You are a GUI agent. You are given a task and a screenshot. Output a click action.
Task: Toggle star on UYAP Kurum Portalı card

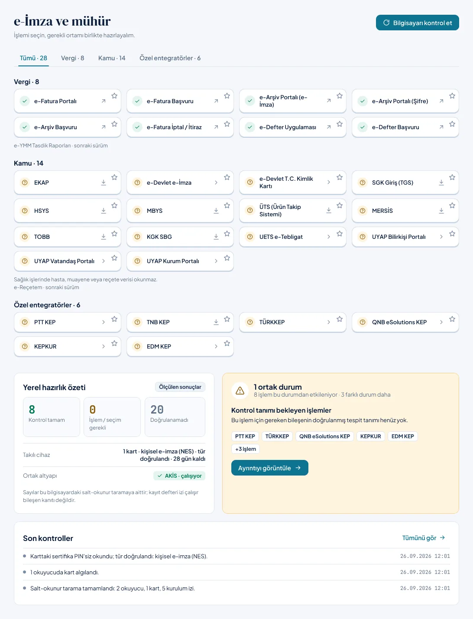coord(227,258)
